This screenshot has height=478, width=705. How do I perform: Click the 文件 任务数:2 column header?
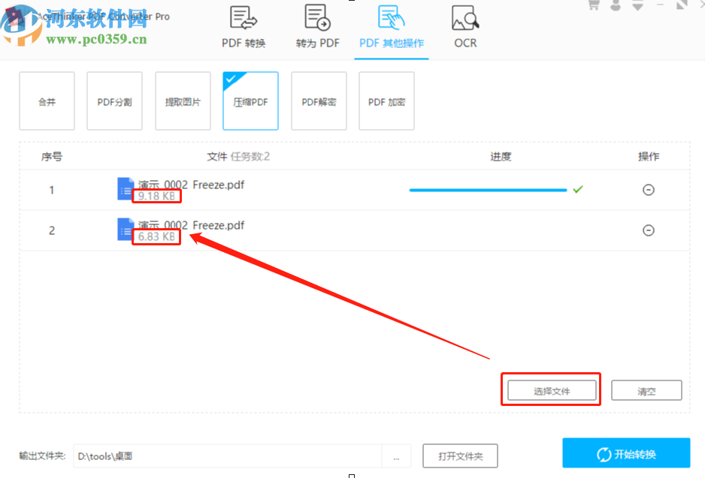click(x=238, y=157)
